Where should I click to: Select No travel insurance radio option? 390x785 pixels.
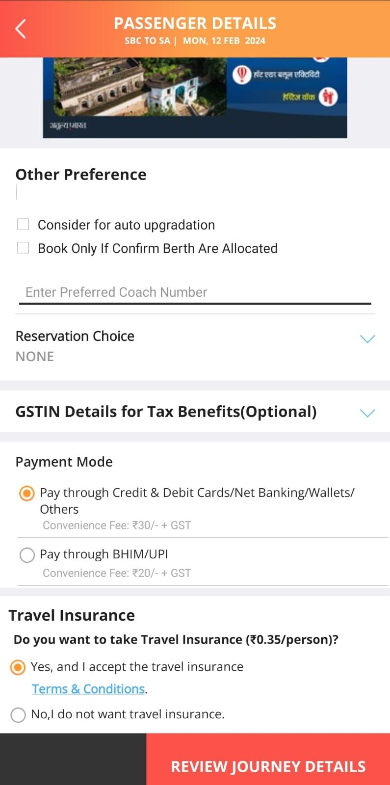coord(18,715)
